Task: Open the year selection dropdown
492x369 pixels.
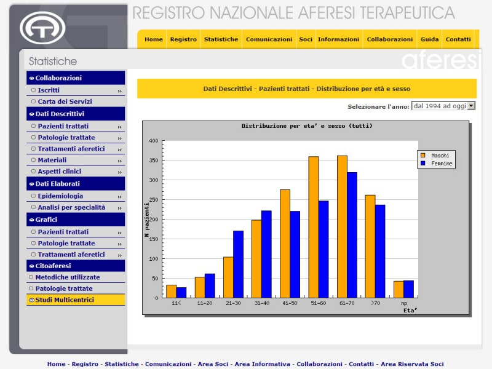Action: pyautogui.click(x=443, y=106)
